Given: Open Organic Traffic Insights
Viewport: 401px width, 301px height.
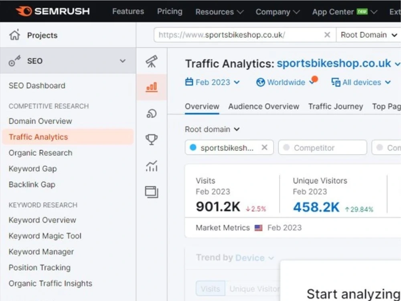Looking at the screenshot, I should [x=51, y=284].
